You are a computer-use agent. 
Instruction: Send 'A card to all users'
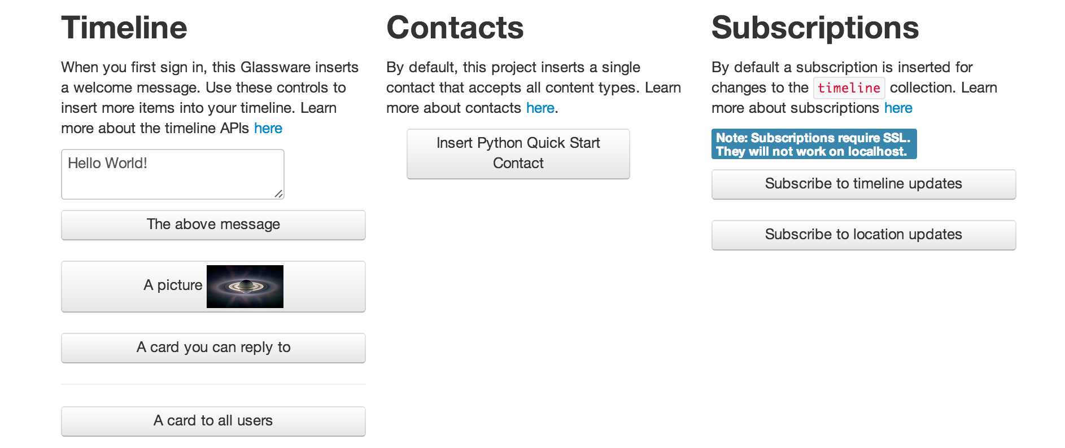click(213, 421)
